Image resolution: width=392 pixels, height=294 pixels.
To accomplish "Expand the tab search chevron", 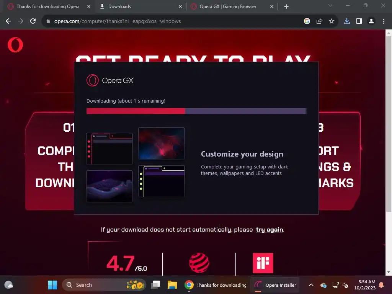I will coord(330,5).
